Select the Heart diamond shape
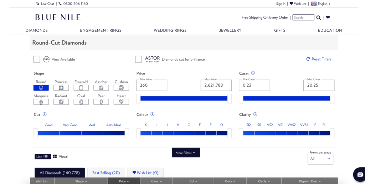365x184 pixels. (121, 102)
